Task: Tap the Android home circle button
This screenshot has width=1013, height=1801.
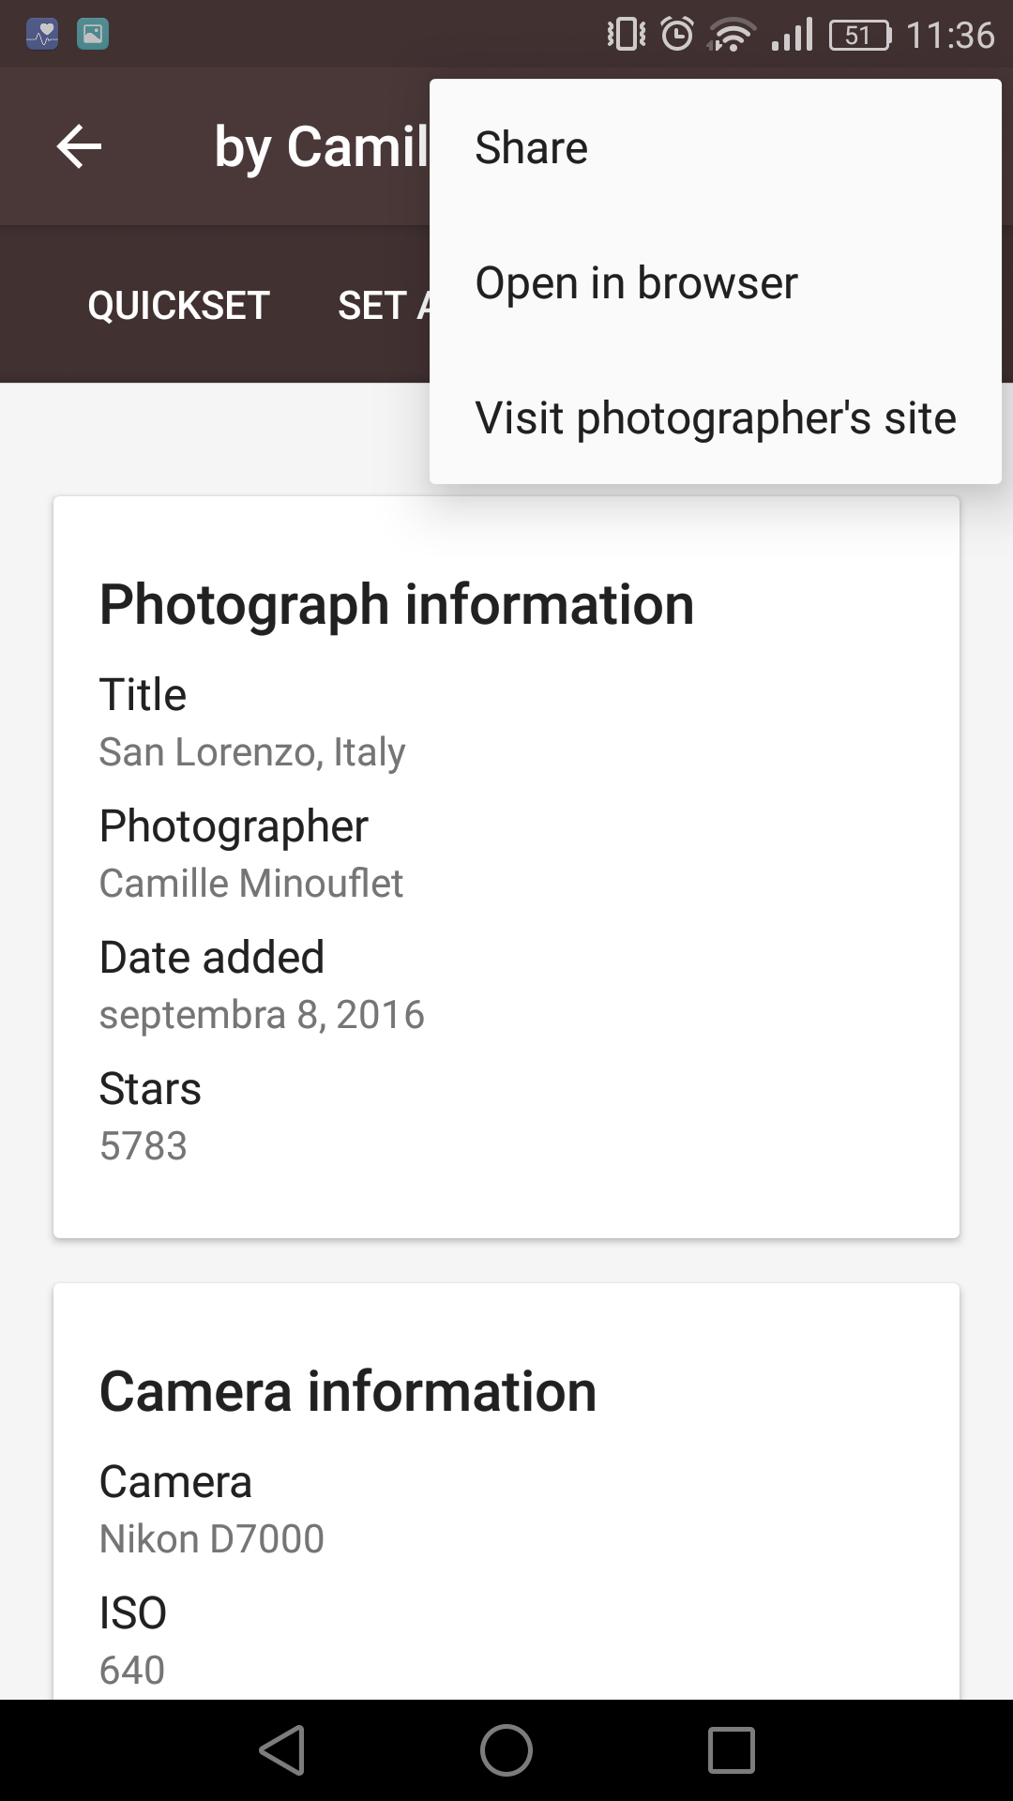Action: pyautogui.click(x=506, y=1750)
